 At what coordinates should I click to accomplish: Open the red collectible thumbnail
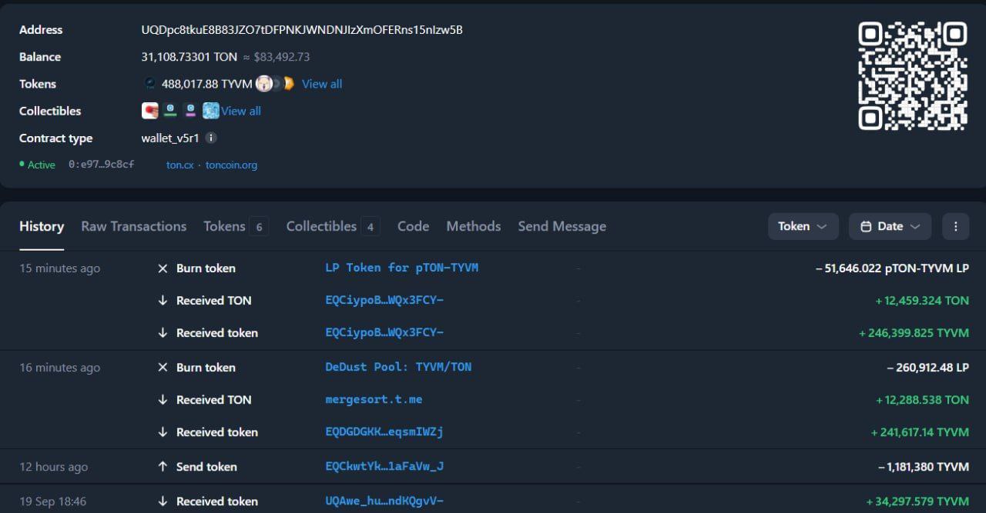(x=150, y=111)
